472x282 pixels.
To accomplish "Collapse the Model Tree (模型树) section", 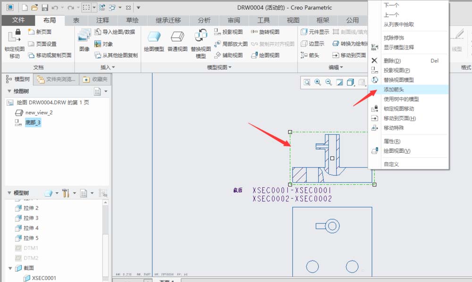I will (x=9, y=193).
